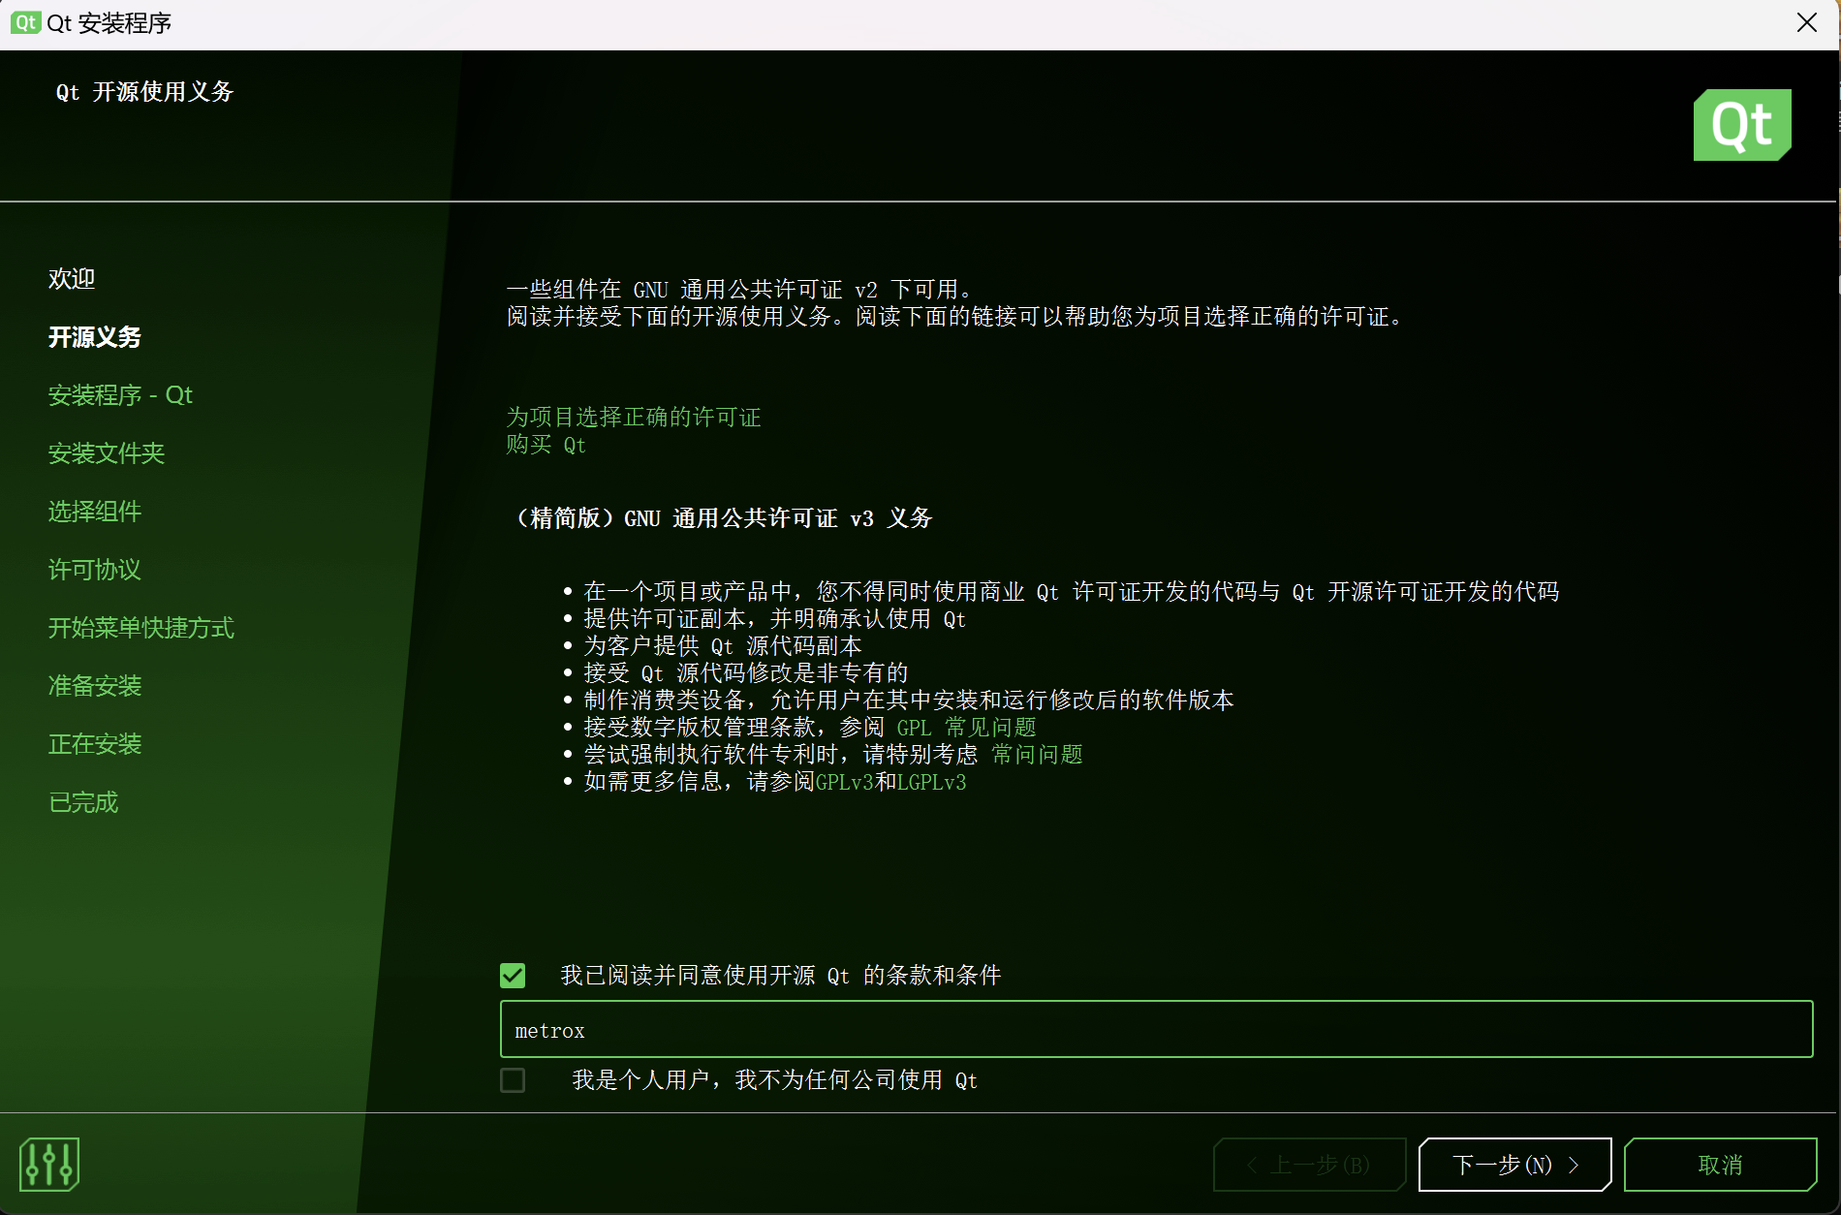Open installer settings via sliders icon
Viewport: 1841px width, 1215px height.
click(x=48, y=1164)
